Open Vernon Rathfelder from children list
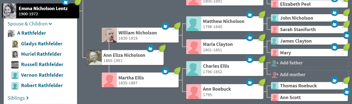The image size is (352, 104). [x=42, y=75]
